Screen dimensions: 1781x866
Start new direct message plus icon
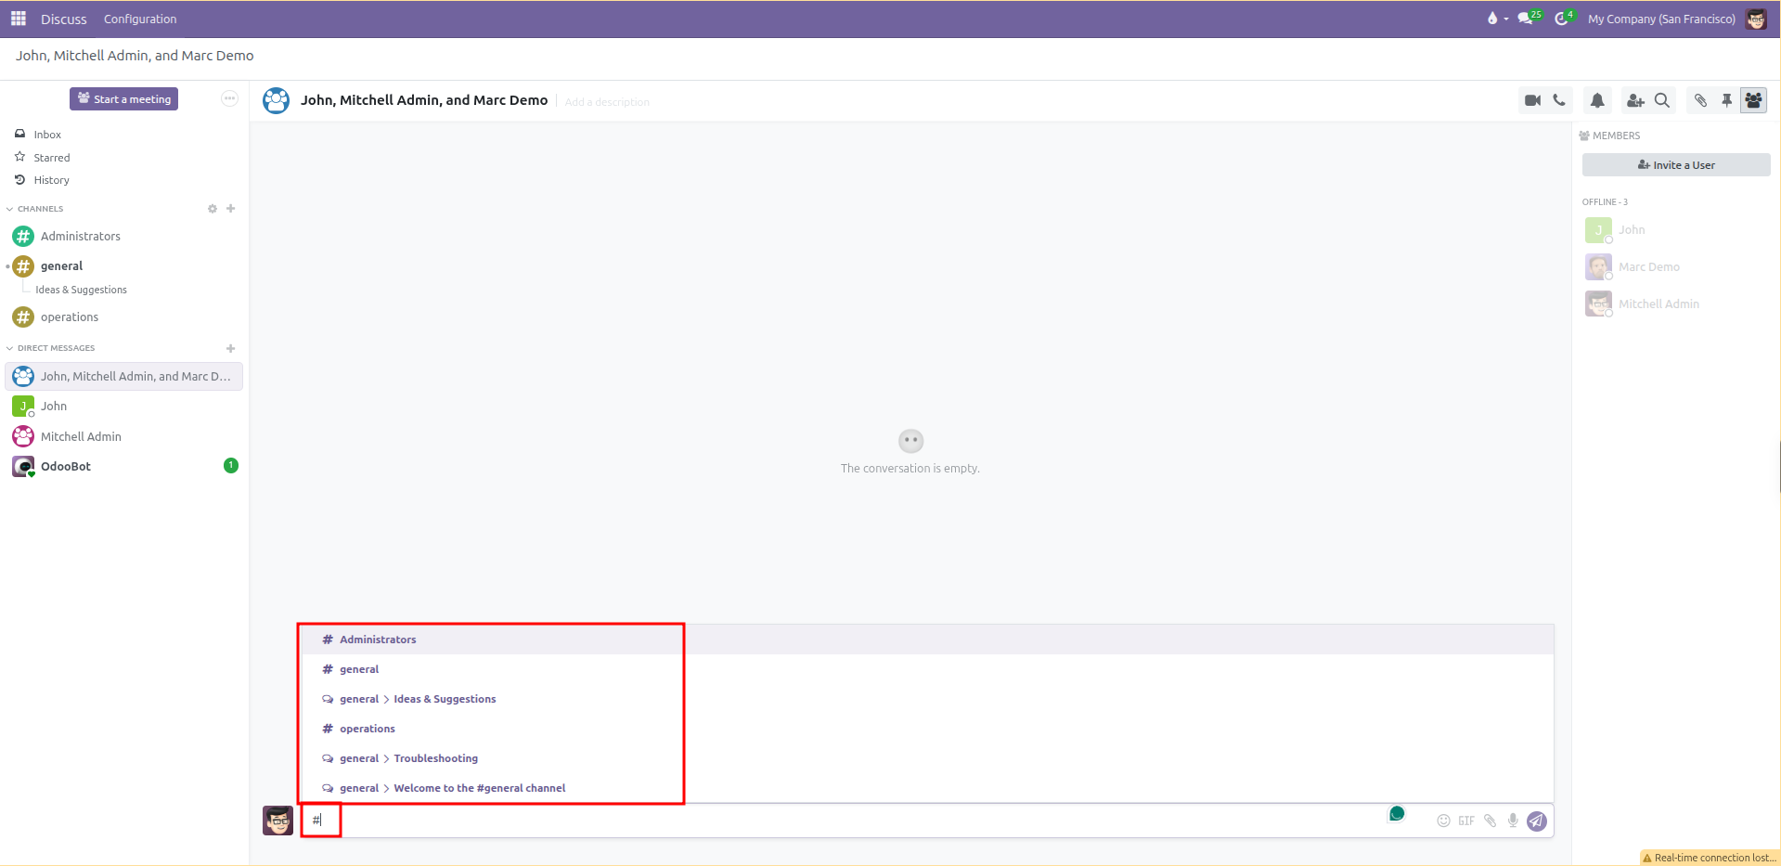(x=231, y=348)
